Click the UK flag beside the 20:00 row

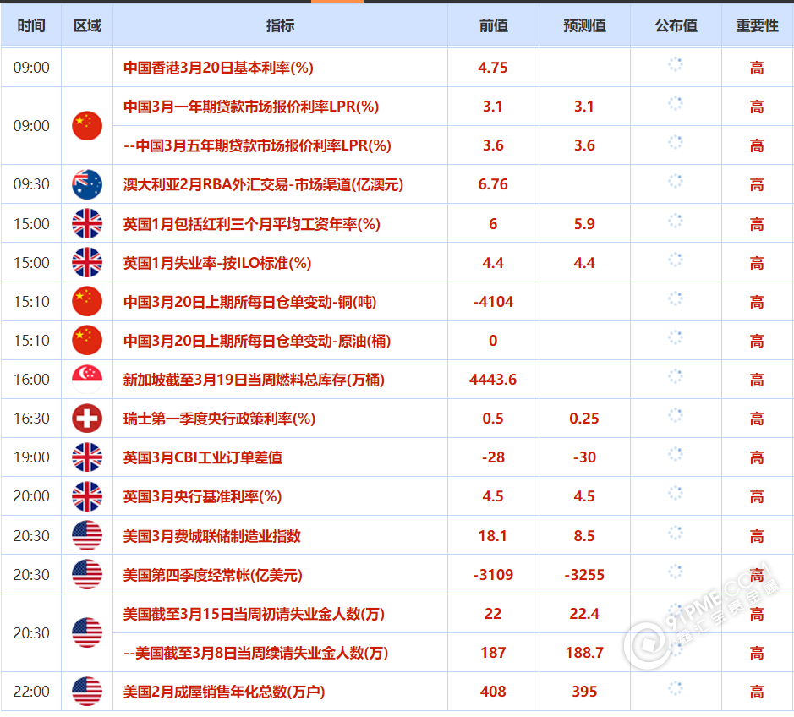click(x=87, y=496)
